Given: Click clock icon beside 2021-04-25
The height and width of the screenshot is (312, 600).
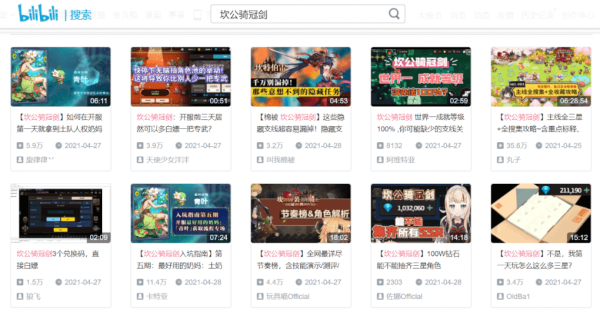Looking at the screenshot, I should (539, 145).
